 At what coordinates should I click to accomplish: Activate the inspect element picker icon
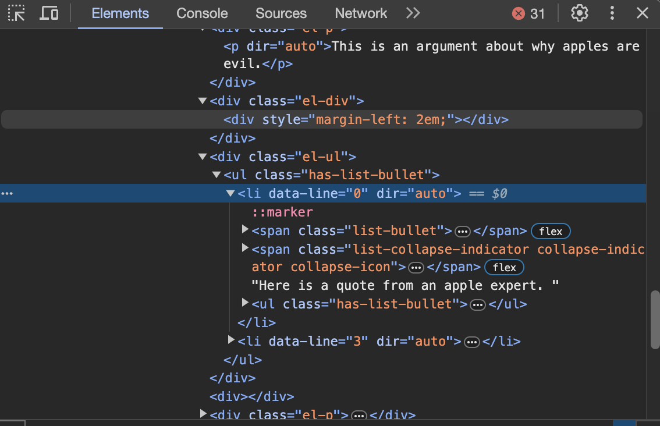pyautogui.click(x=16, y=13)
